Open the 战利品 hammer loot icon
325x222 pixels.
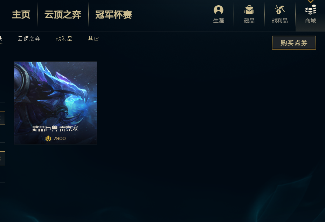click(279, 10)
